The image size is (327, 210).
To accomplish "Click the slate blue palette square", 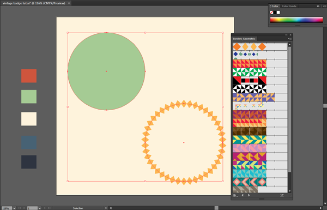I will point(29,142).
